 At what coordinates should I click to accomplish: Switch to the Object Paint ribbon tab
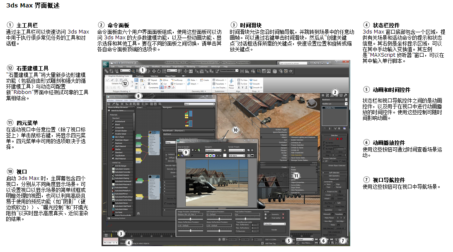pyautogui.click(x=170, y=76)
